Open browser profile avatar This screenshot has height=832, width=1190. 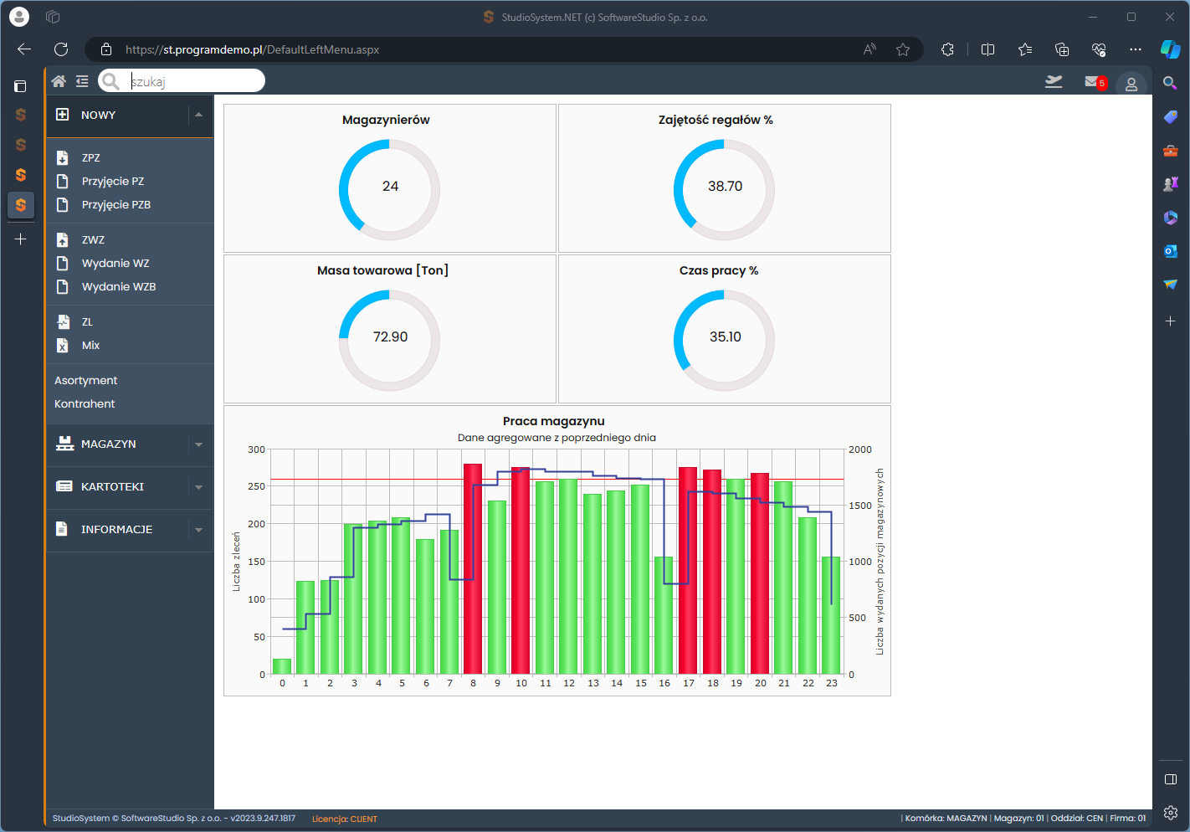click(x=19, y=17)
